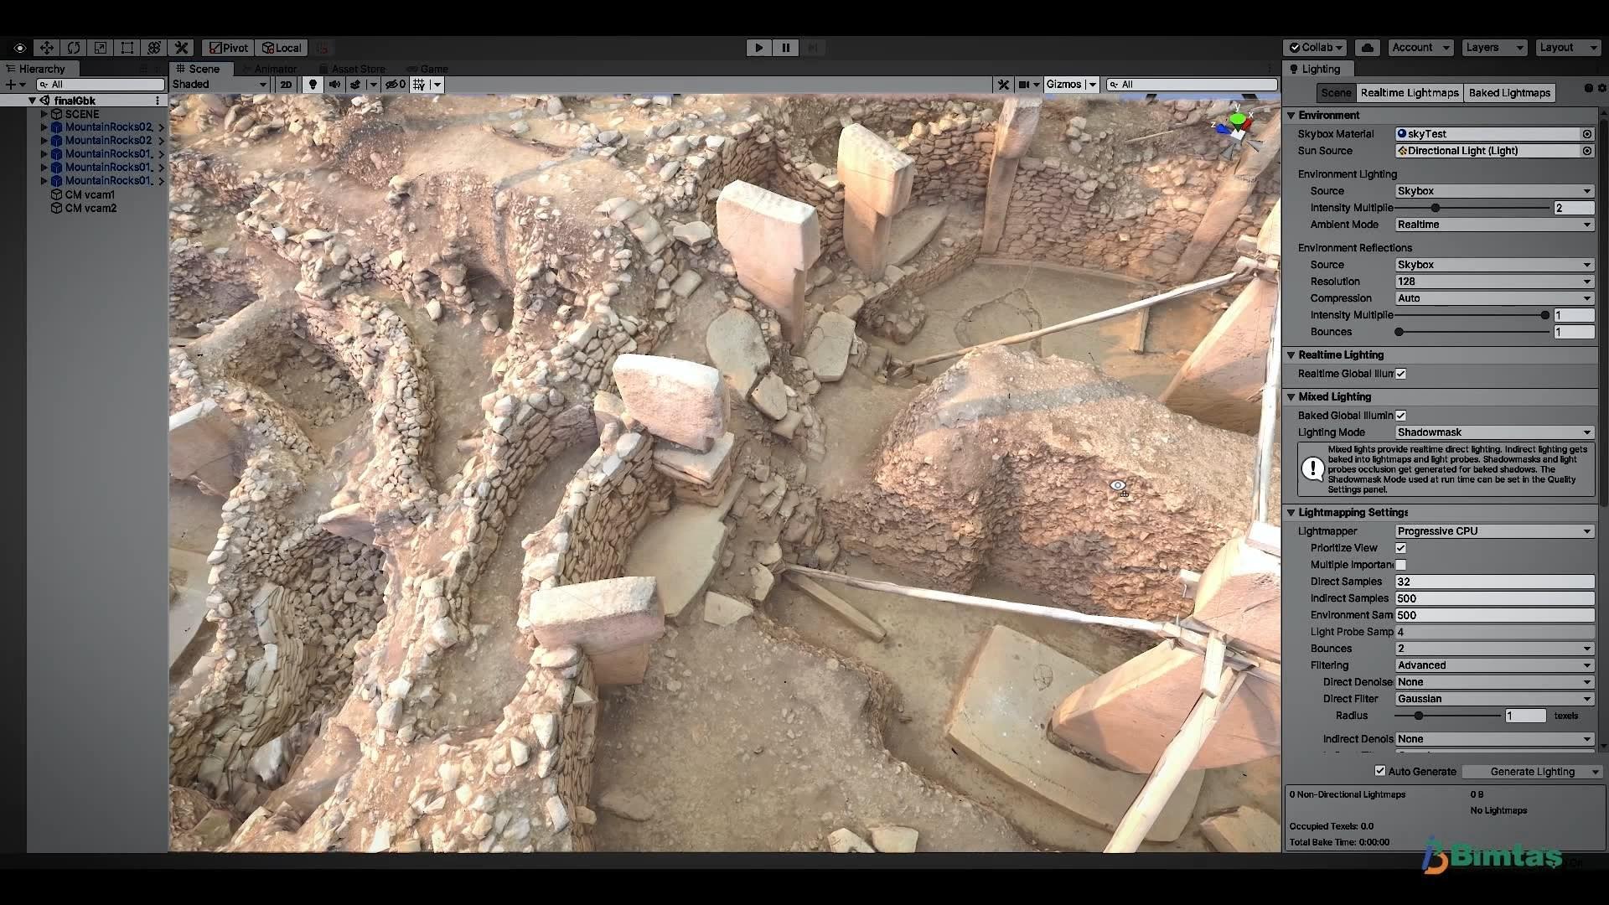Screen dimensions: 1609x905
Task: Open Realtime Lightmaps section
Action: [1410, 93]
